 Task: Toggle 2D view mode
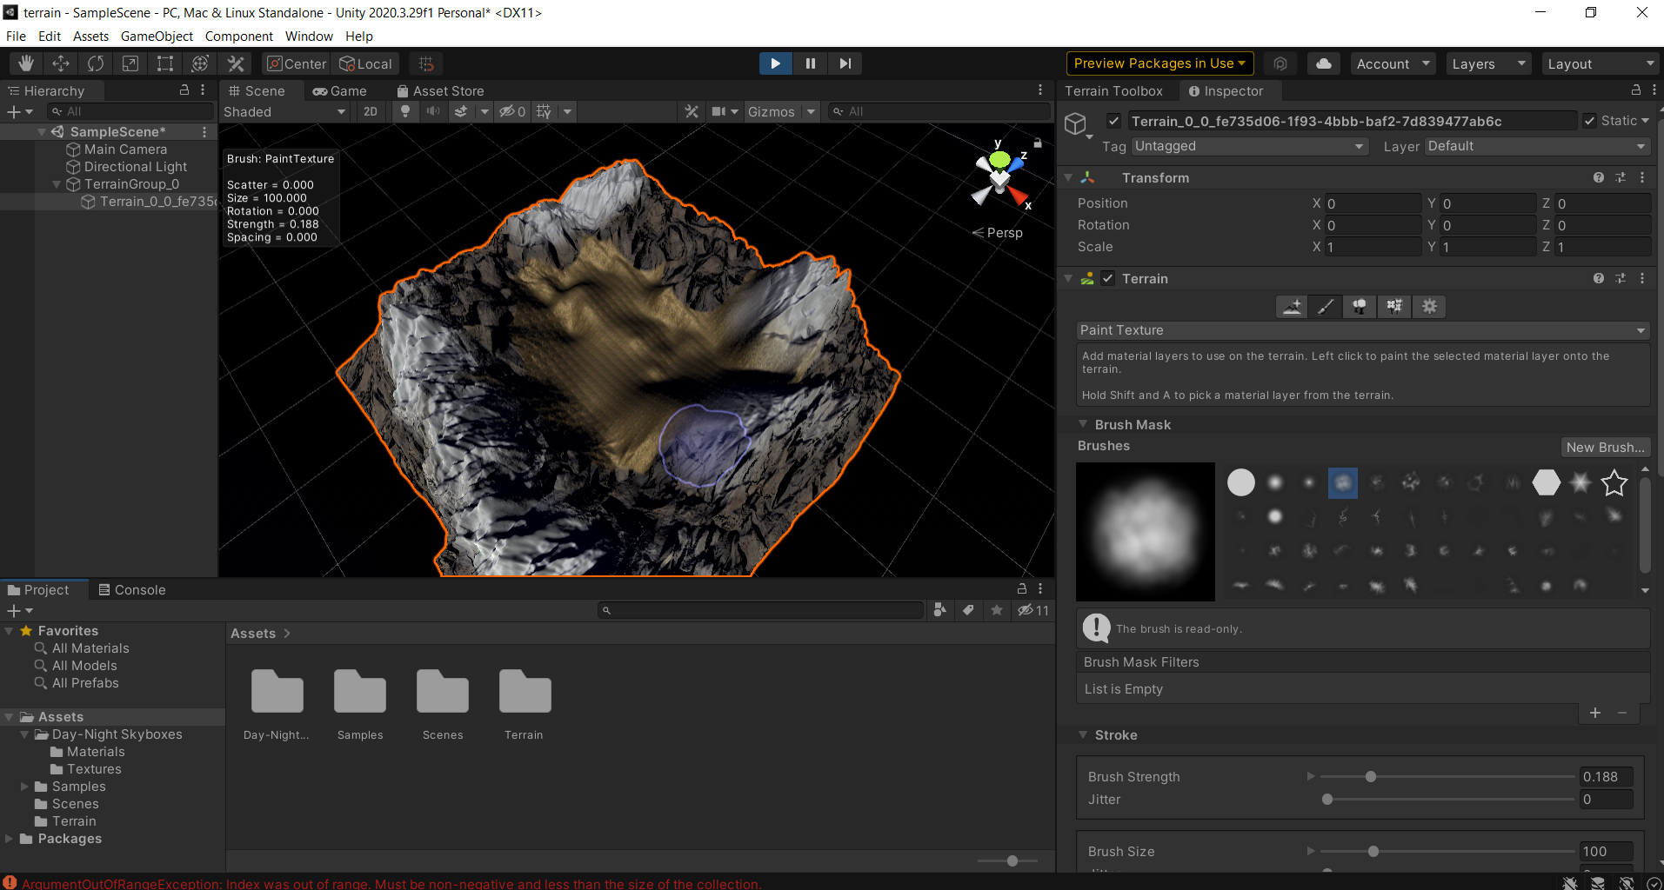[371, 111]
